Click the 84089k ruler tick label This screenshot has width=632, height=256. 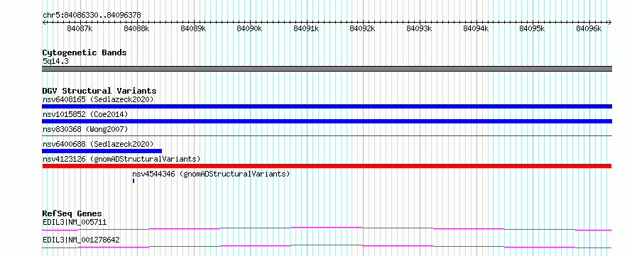(193, 28)
